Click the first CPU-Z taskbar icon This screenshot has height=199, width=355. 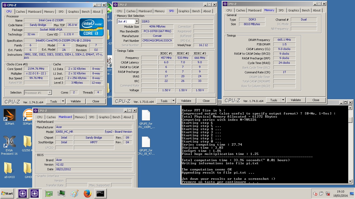(22, 193)
